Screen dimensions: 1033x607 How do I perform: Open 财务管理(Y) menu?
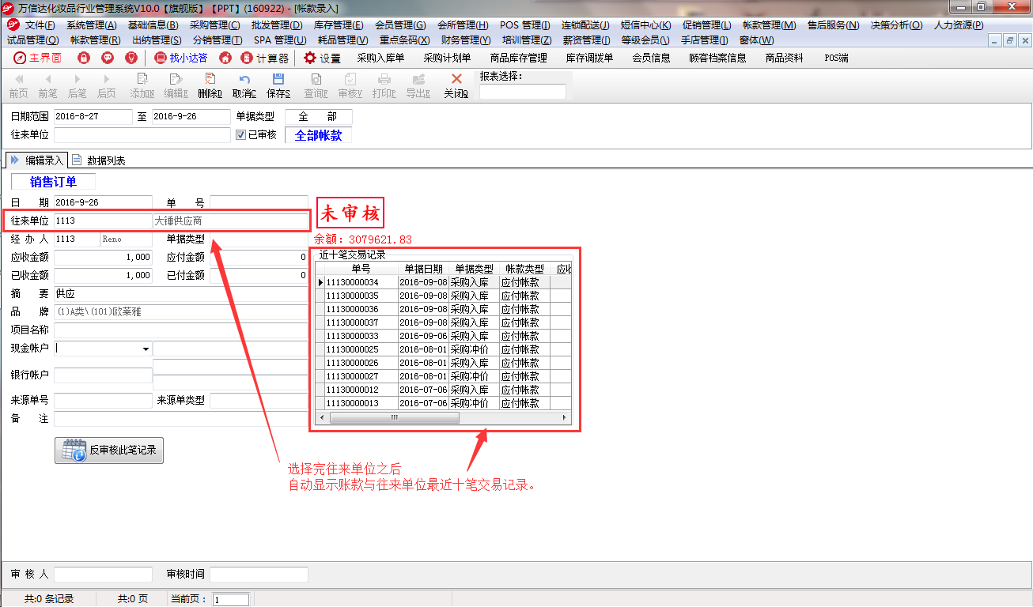466,40
